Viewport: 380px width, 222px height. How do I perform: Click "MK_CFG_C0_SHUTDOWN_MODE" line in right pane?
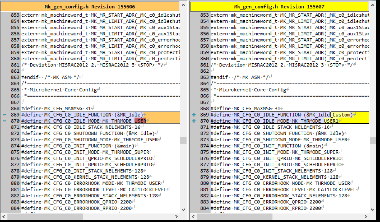click(279, 140)
